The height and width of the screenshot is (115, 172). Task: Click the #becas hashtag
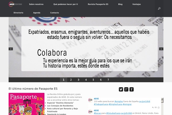(x=97, y=113)
